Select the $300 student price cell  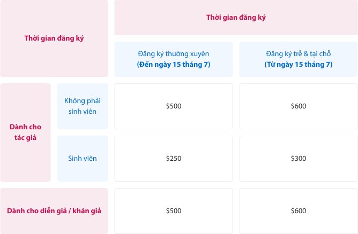point(298,158)
